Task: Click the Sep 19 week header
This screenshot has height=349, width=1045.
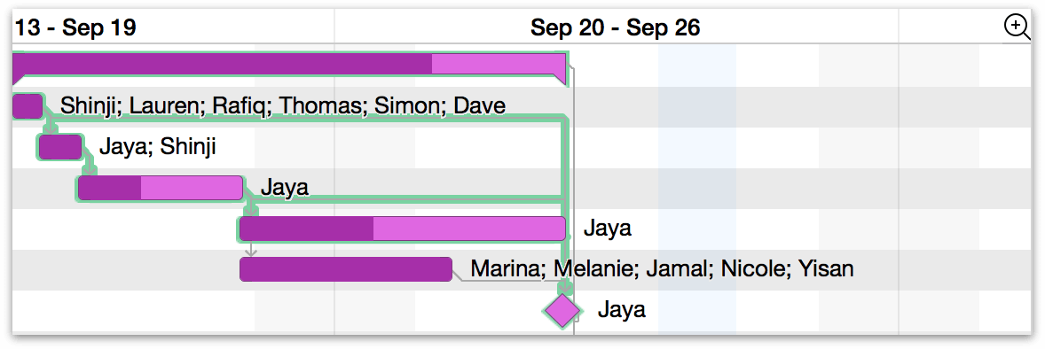Action: point(75,28)
